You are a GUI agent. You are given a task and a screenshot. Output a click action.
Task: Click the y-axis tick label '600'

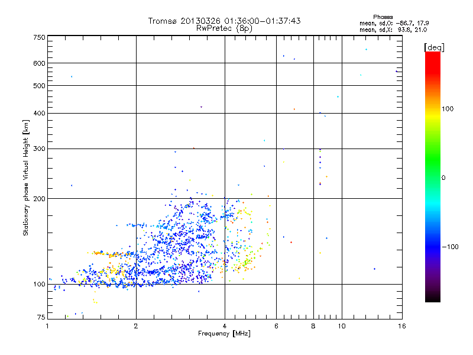click(39, 63)
